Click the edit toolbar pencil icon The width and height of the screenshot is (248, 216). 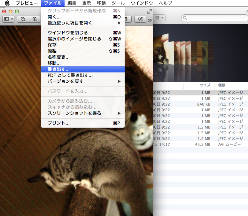[140, 19]
